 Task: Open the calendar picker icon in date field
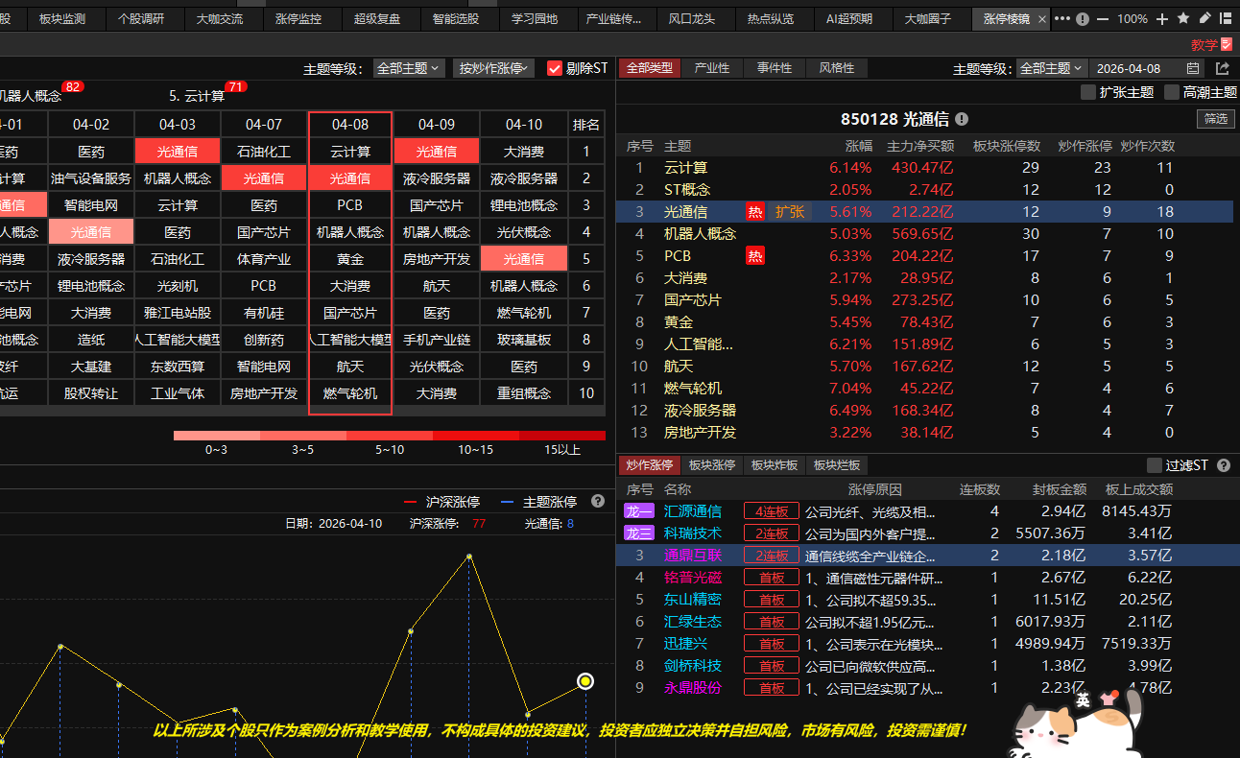[x=1193, y=68]
